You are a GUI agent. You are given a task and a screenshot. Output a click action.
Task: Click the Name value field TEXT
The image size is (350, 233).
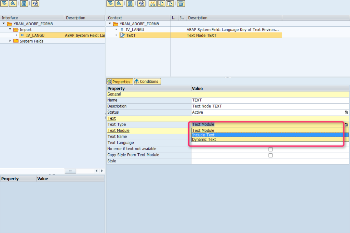click(270, 100)
